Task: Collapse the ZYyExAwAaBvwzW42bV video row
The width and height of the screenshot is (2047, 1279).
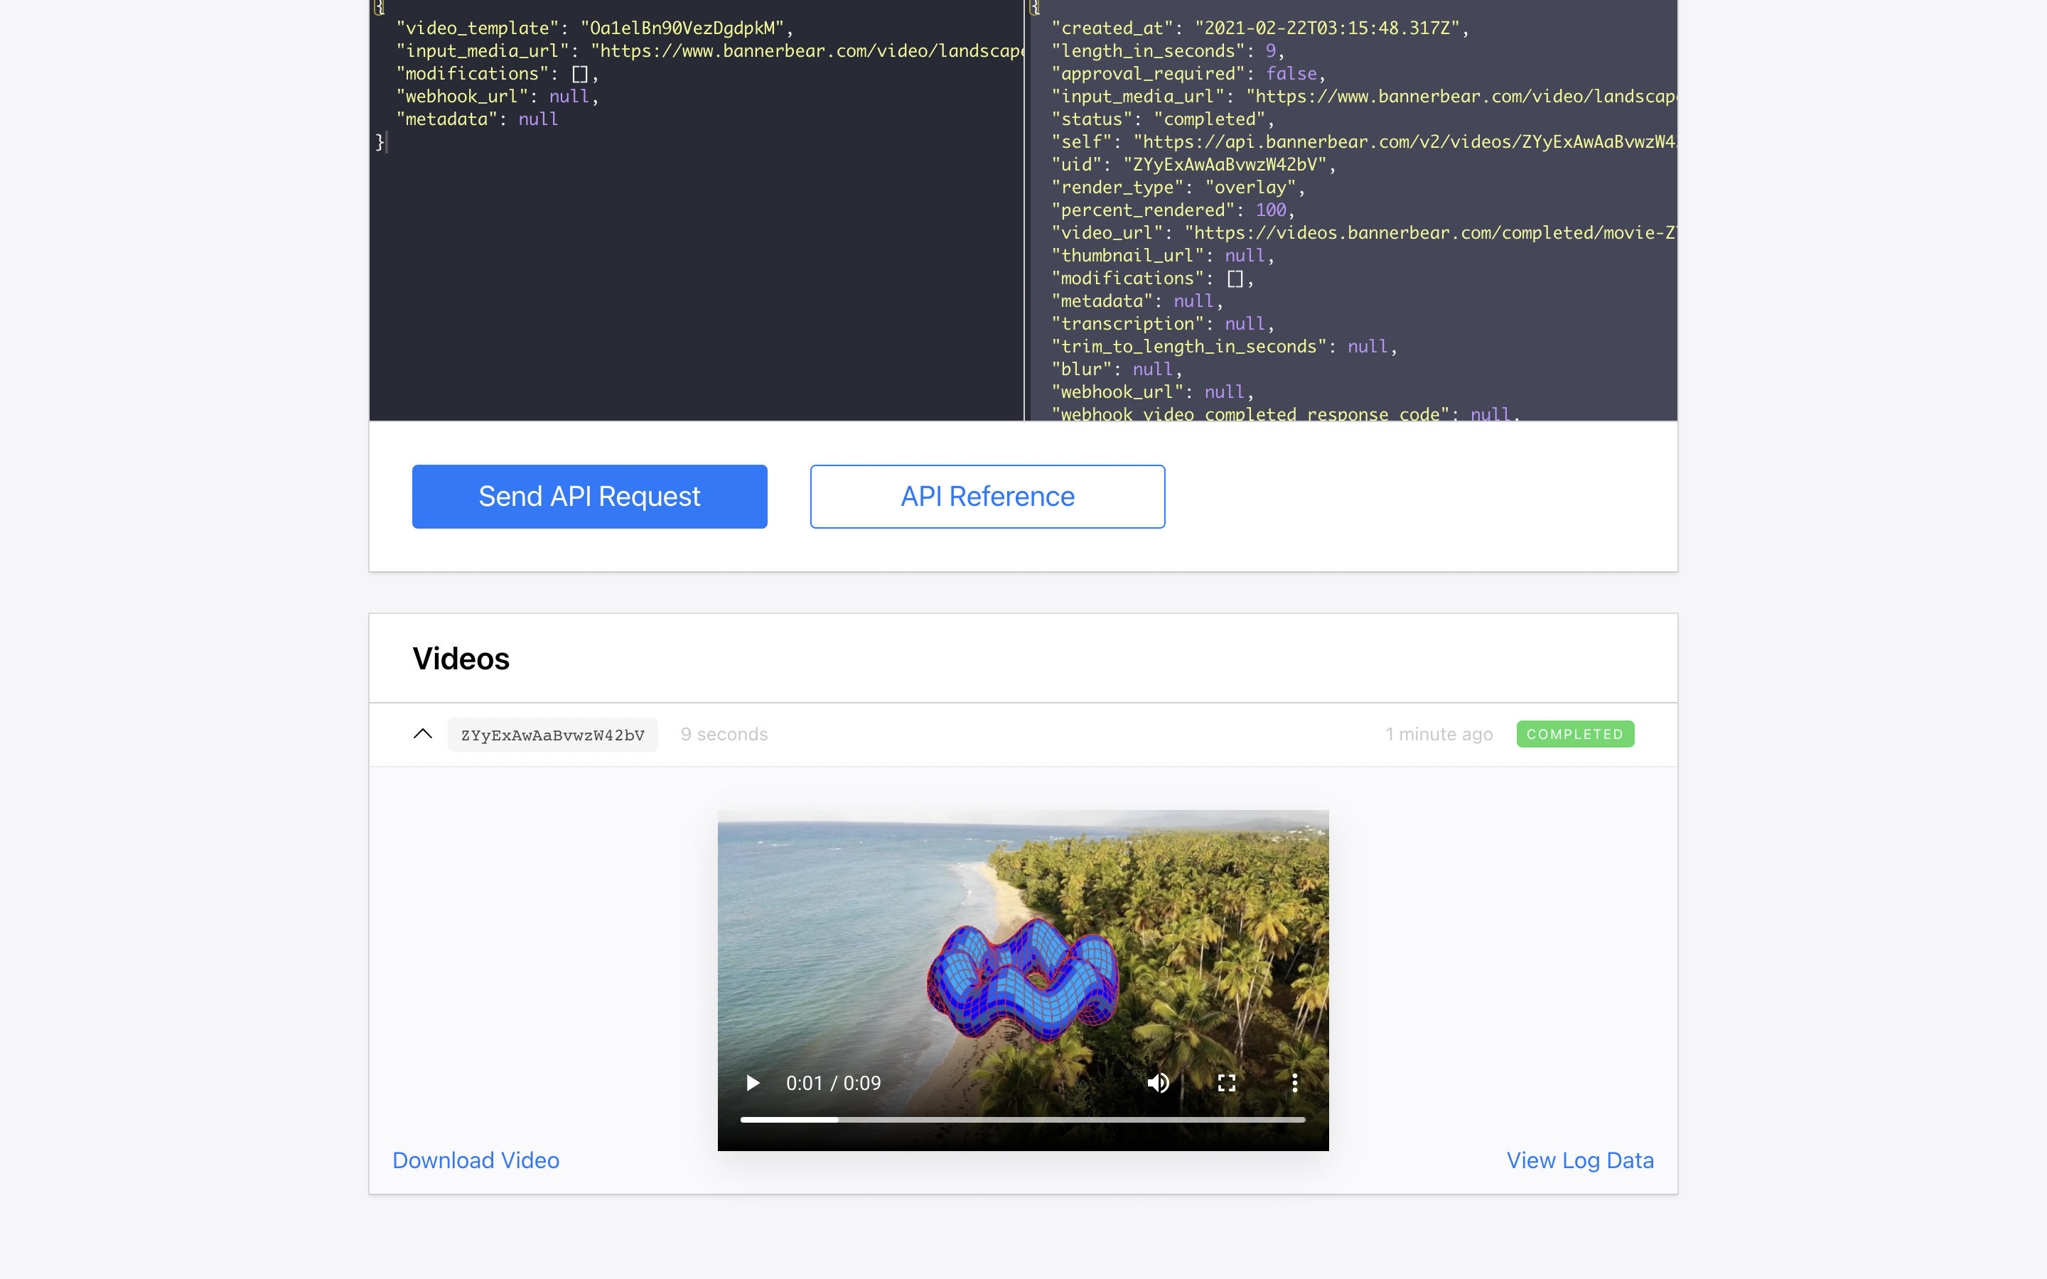Action: (423, 733)
